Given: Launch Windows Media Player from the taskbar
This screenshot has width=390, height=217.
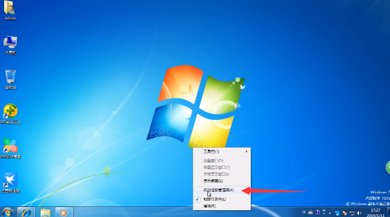Looking at the screenshot, I should (x=64, y=212).
